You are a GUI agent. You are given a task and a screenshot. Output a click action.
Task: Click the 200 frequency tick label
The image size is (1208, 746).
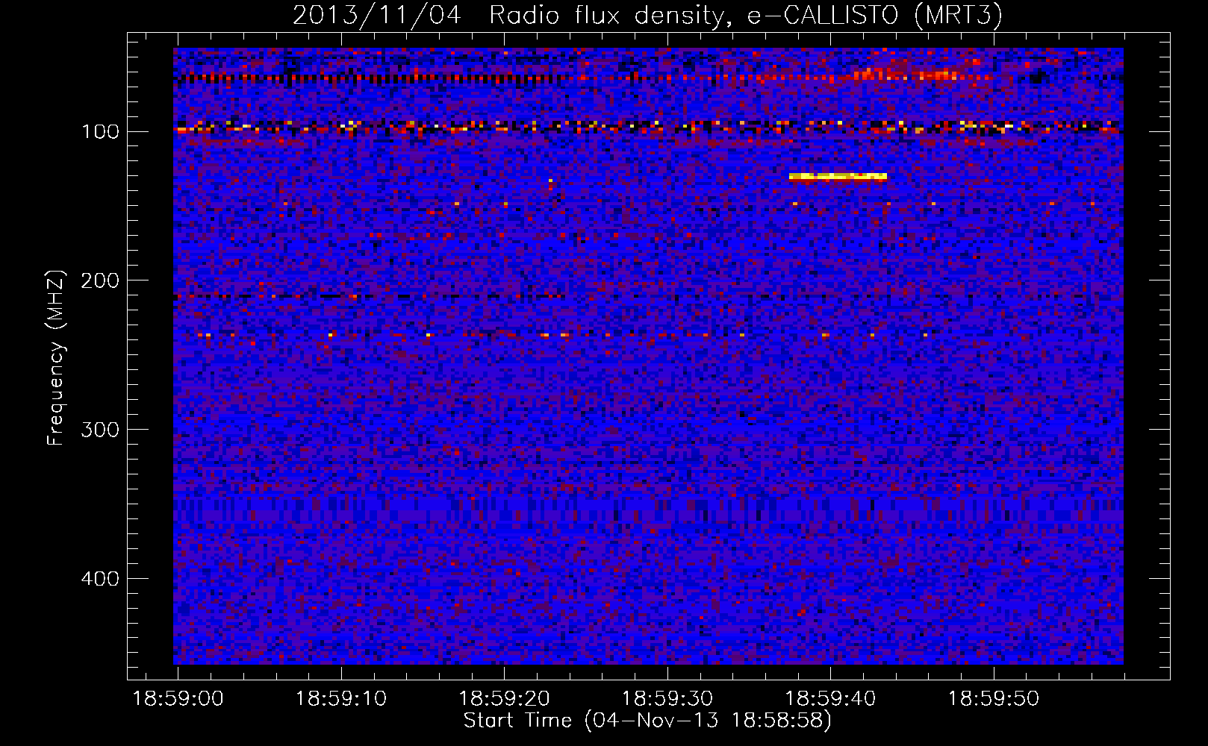click(100, 281)
